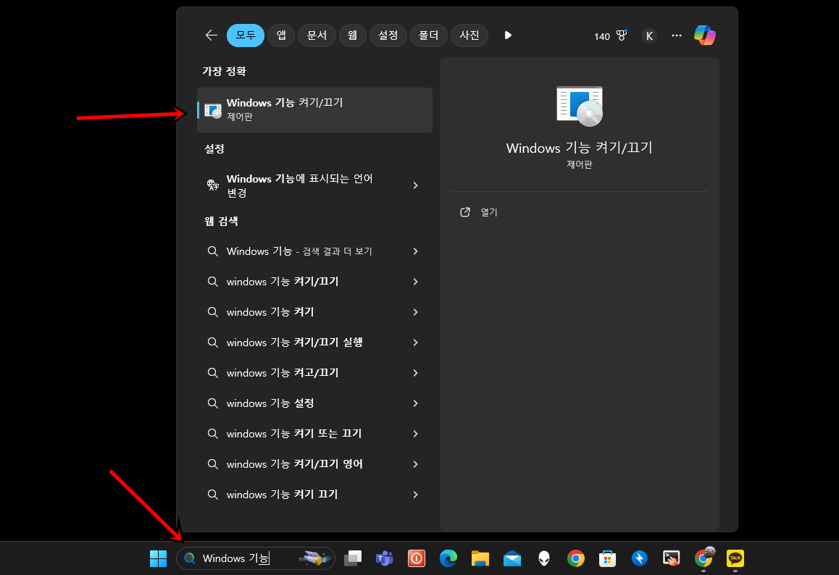Launch Google Chrome from the taskbar
The width and height of the screenshot is (839, 575).
pyautogui.click(x=576, y=558)
